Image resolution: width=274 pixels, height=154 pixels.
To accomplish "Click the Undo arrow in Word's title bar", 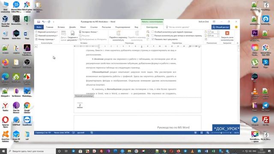I will 43,22.
